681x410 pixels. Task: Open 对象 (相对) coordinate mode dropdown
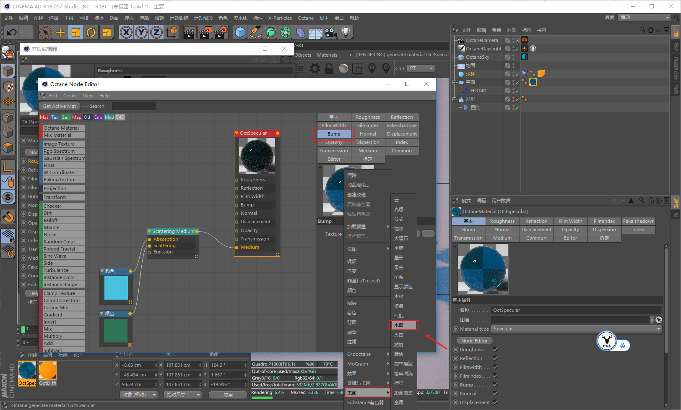click(x=139, y=394)
